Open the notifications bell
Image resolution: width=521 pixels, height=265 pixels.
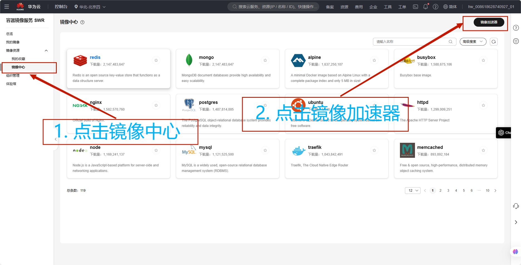425,7
